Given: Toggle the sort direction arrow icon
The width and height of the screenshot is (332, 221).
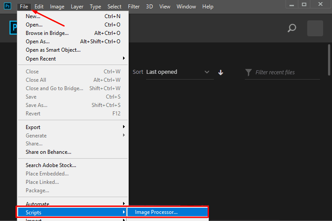Looking at the screenshot, I should (x=220, y=72).
